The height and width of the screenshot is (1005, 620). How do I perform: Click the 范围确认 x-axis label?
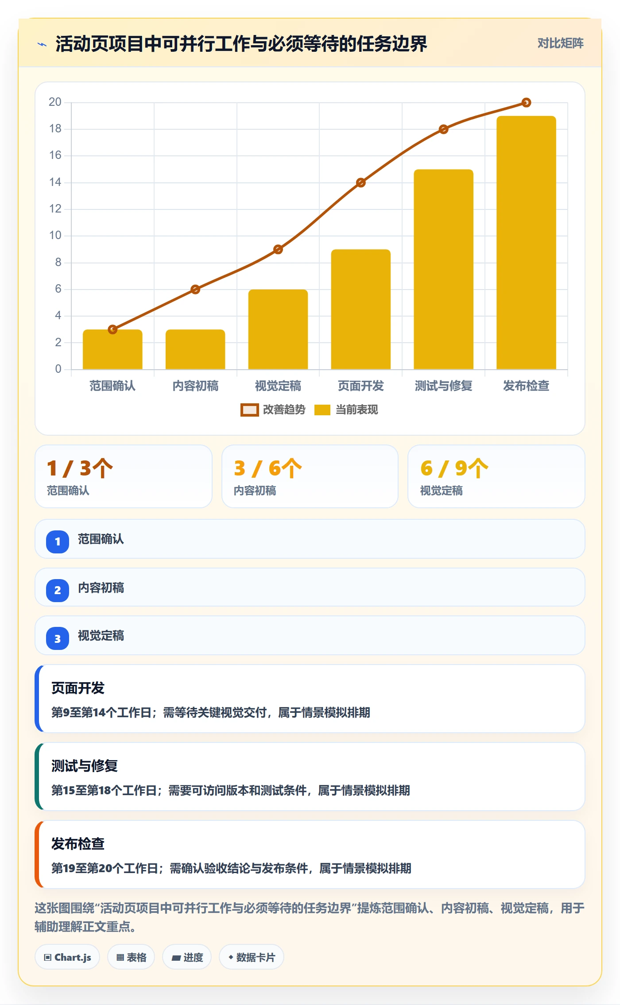[x=112, y=386]
